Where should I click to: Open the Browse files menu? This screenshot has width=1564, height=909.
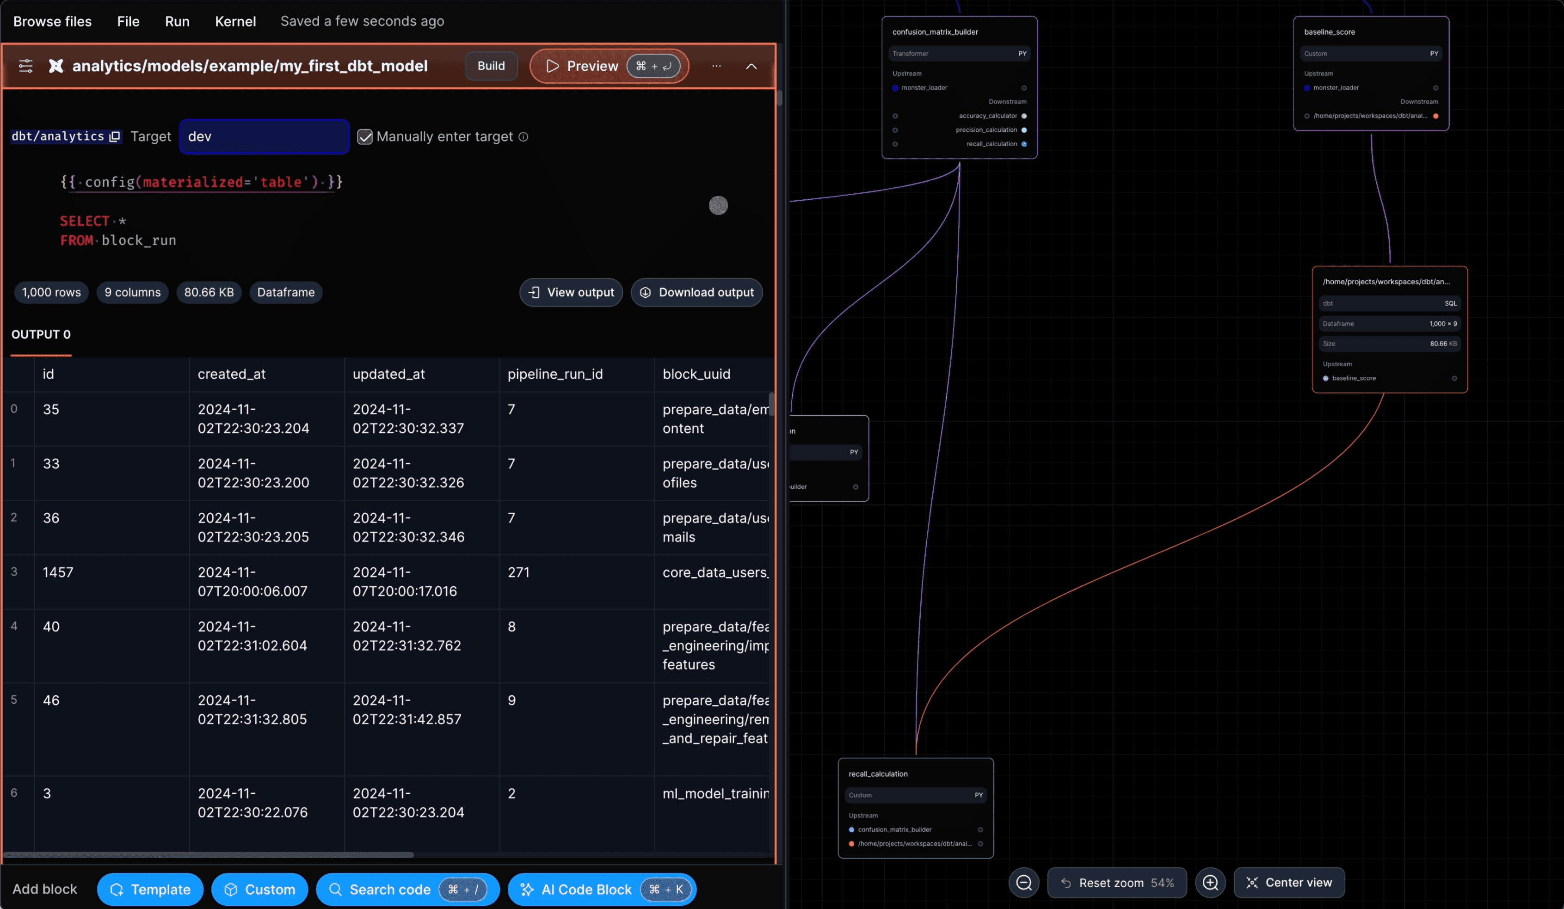click(x=52, y=21)
